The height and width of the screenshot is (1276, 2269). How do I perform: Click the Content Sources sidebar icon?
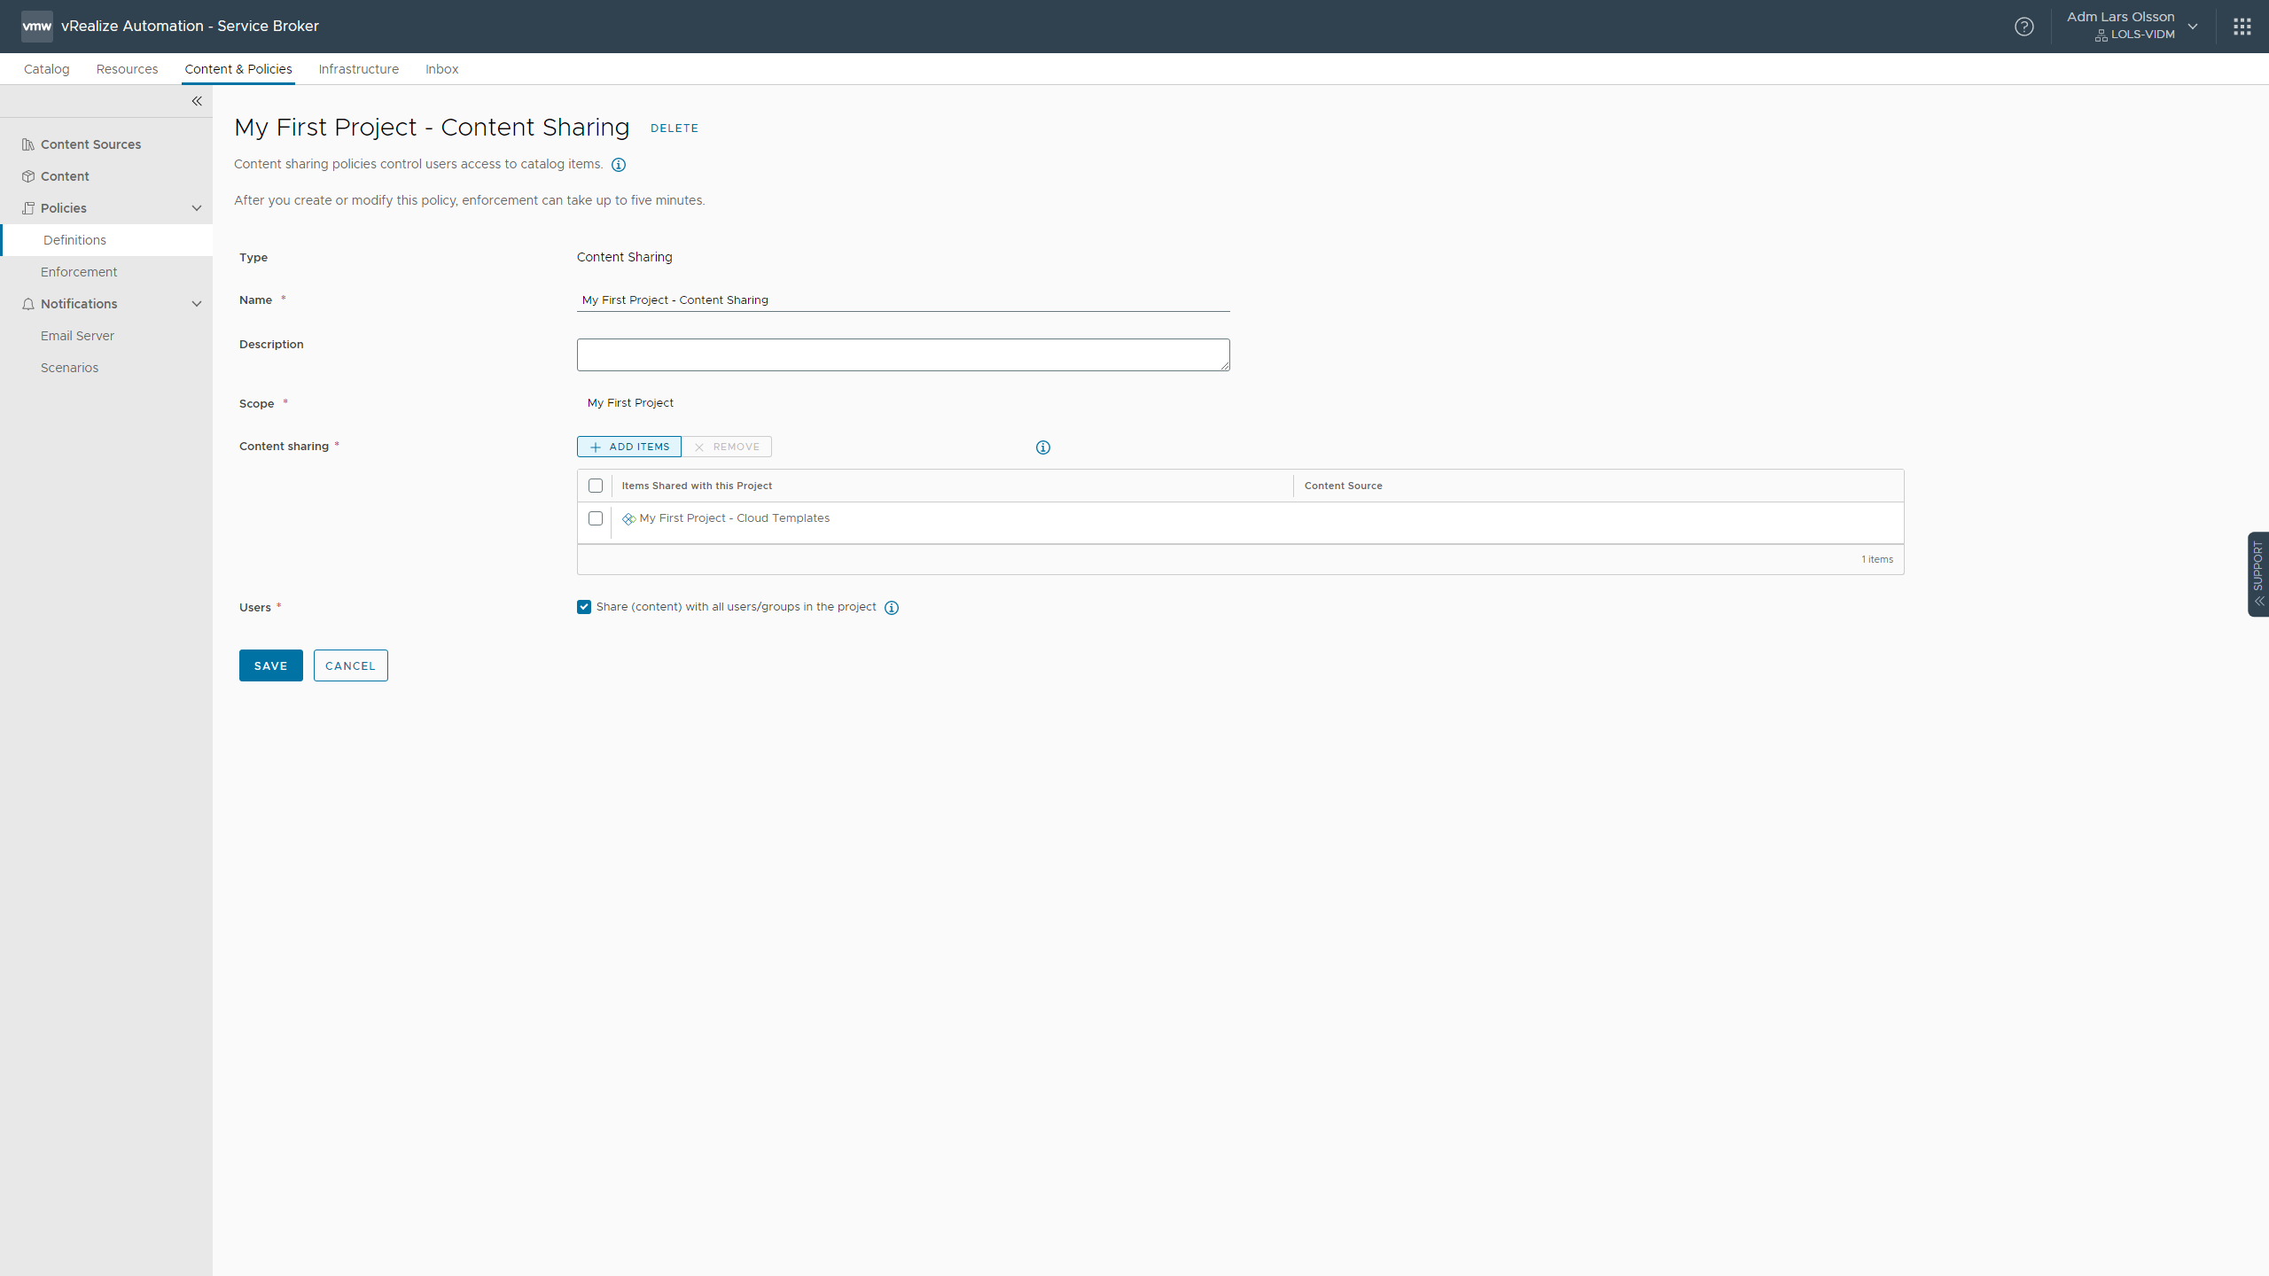28,144
